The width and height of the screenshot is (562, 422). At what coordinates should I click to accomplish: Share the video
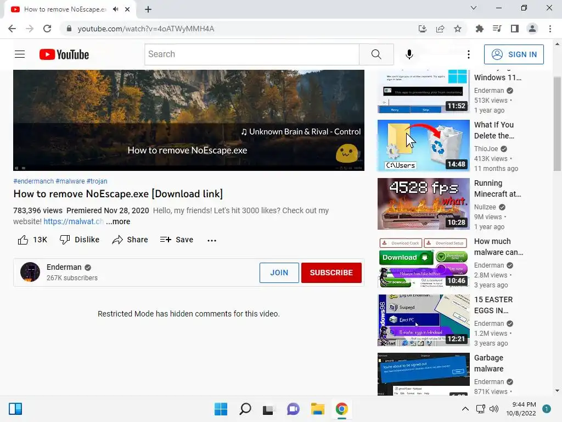(x=130, y=240)
